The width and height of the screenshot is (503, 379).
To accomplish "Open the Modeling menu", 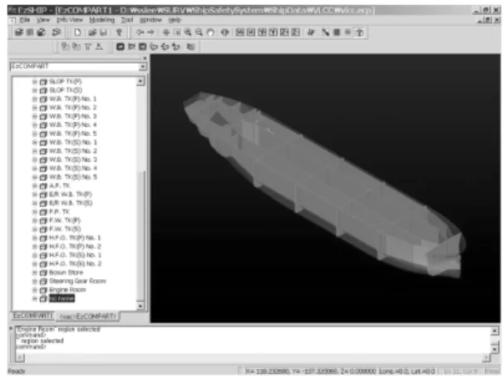I will coord(101,20).
